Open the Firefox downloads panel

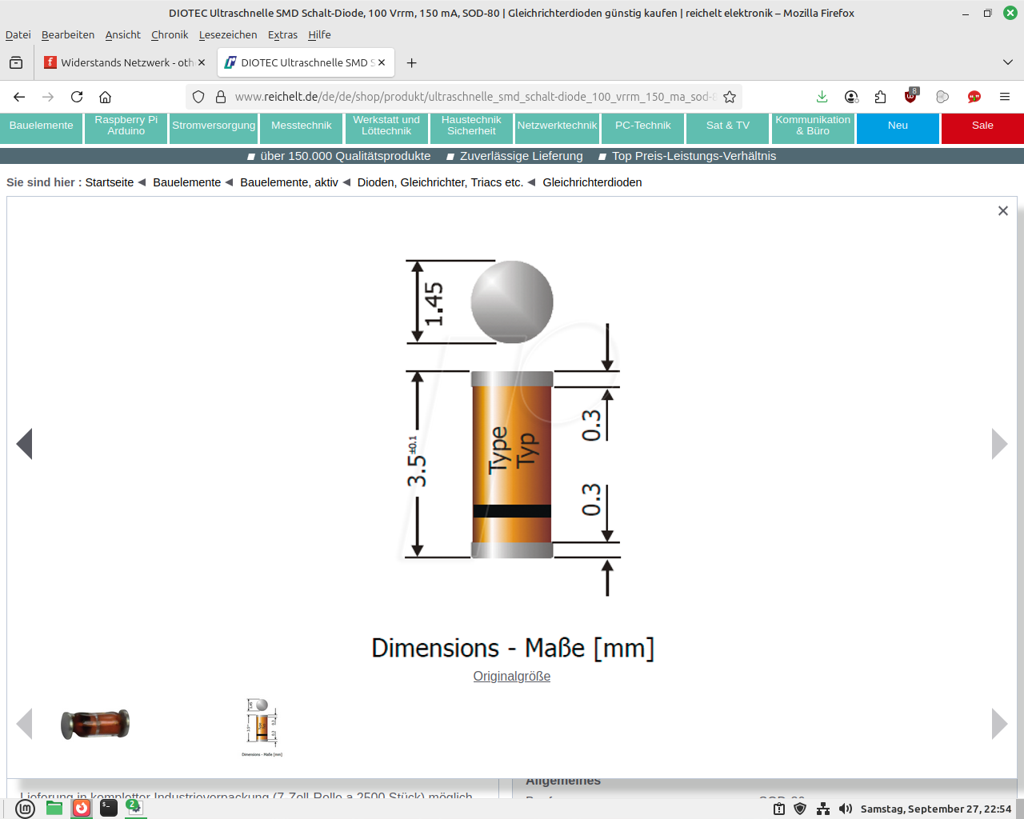(x=822, y=97)
